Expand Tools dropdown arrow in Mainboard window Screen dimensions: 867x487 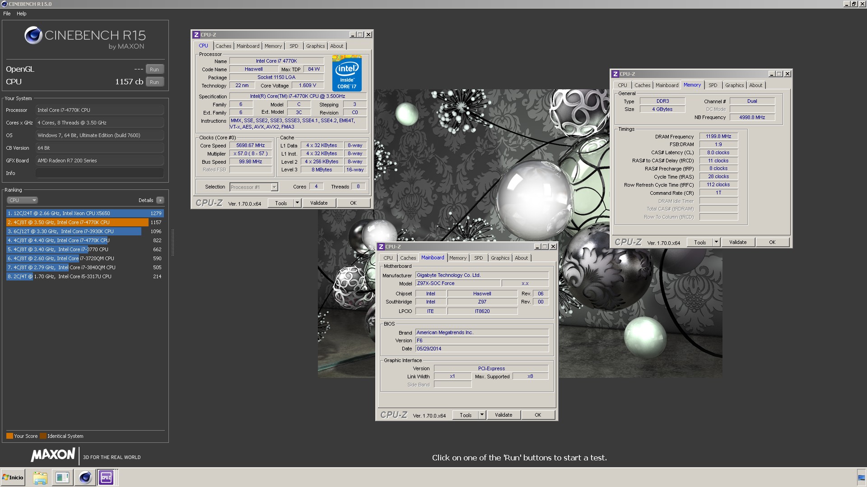pyautogui.click(x=482, y=415)
